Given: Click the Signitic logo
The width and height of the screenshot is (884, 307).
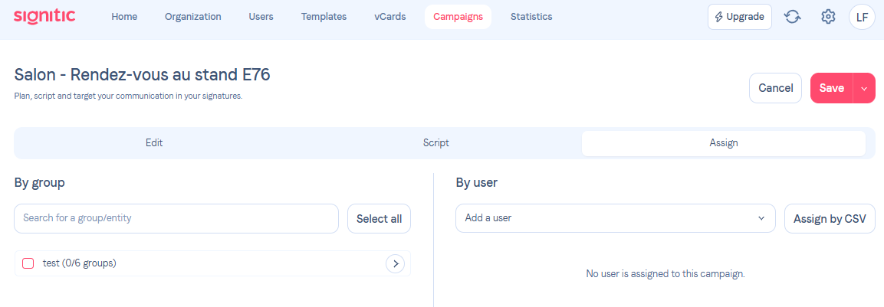Looking at the screenshot, I should (44, 16).
